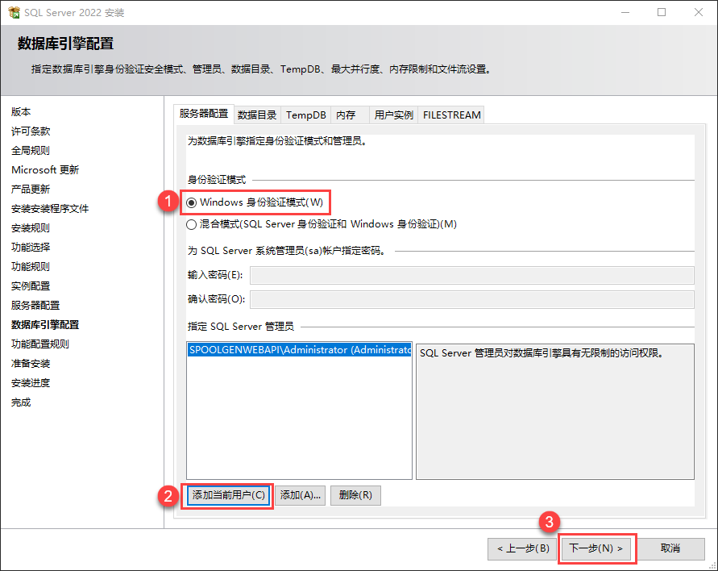
Task: Cancel the installation with 取消 button
Action: pos(670,548)
